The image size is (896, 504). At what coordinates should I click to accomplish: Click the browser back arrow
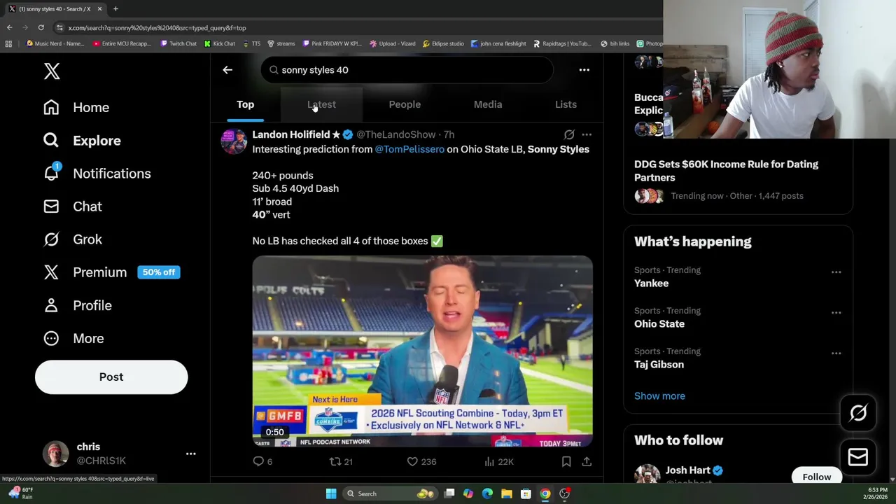(9, 28)
